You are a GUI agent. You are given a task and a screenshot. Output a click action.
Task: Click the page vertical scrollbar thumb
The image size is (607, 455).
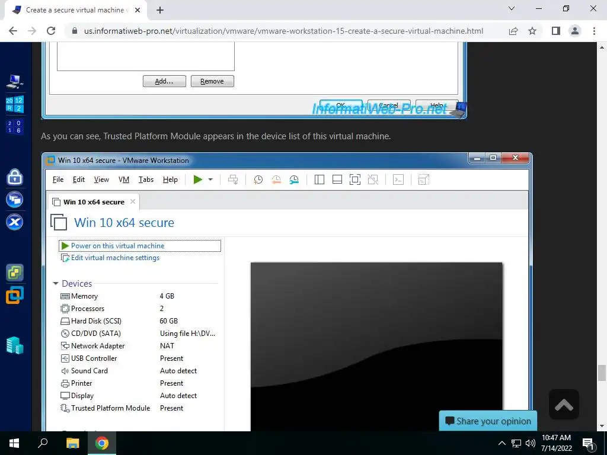coord(602,373)
